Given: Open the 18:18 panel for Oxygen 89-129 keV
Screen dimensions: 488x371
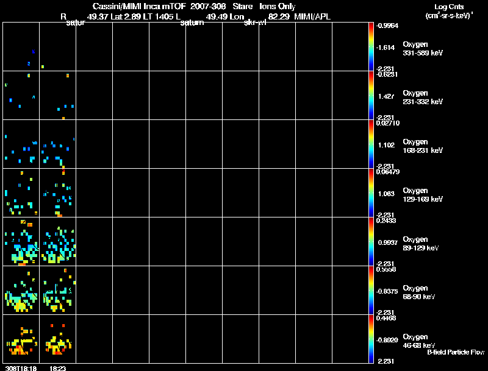Looking at the screenshot, I should pyautogui.click(x=21, y=242).
